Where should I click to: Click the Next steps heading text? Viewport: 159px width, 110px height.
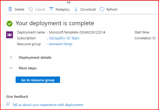(28, 68)
